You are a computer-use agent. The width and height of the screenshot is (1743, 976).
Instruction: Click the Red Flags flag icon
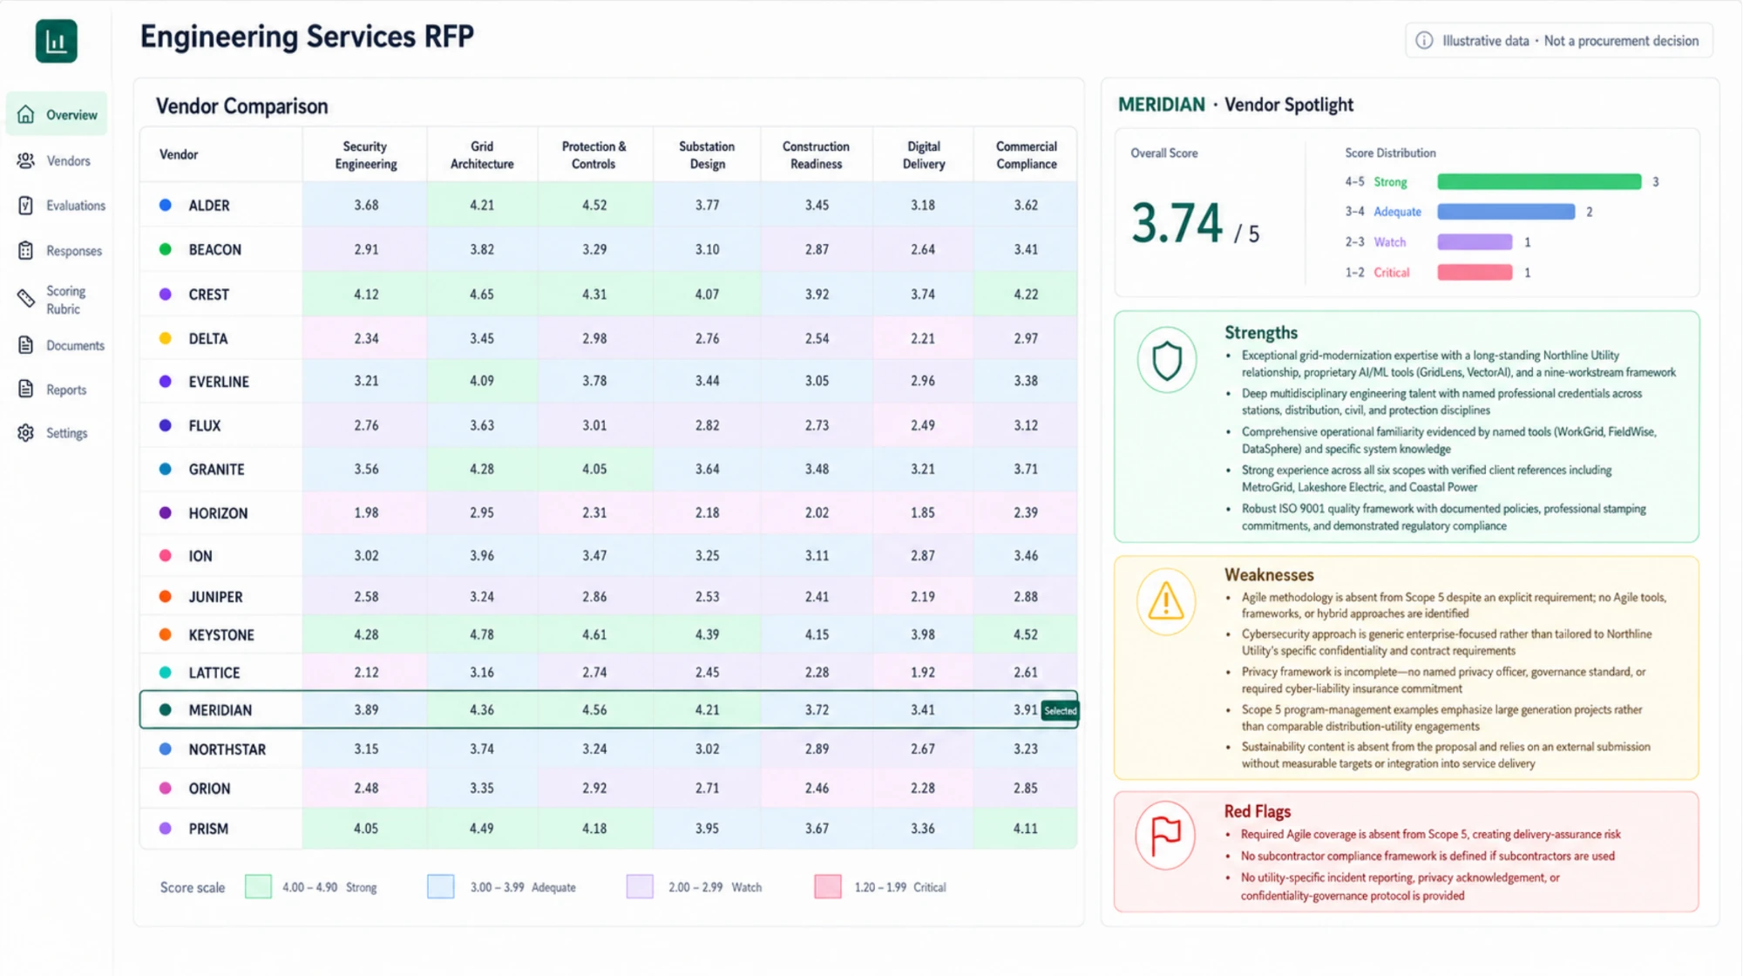click(x=1165, y=836)
